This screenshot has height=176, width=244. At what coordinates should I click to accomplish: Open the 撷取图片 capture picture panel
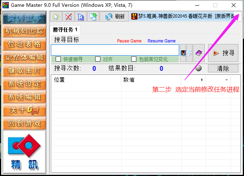[24, 70]
